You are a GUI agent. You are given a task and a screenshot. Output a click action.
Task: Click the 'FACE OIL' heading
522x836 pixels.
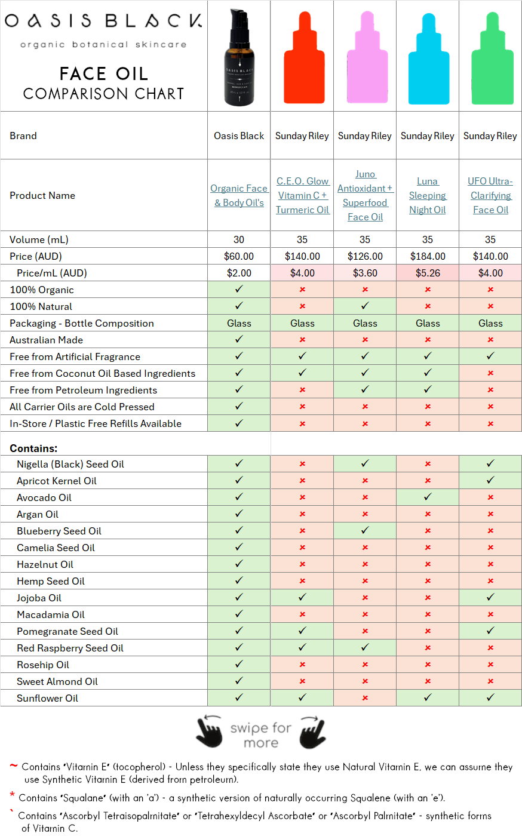(x=103, y=73)
